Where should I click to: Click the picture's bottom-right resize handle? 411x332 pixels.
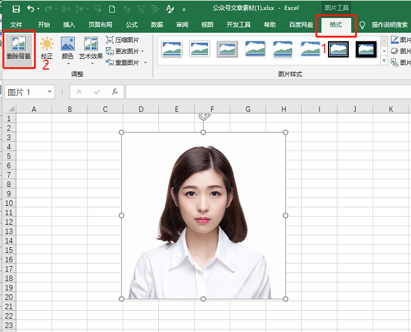click(x=285, y=299)
